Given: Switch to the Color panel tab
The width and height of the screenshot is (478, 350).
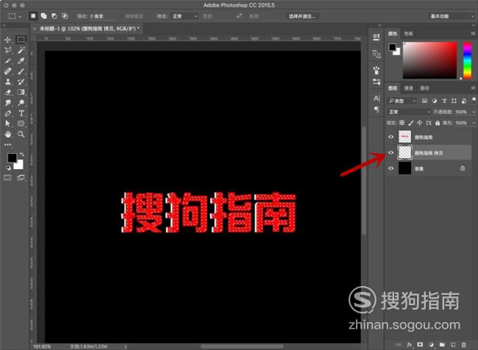Looking at the screenshot, I should click(393, 34).
